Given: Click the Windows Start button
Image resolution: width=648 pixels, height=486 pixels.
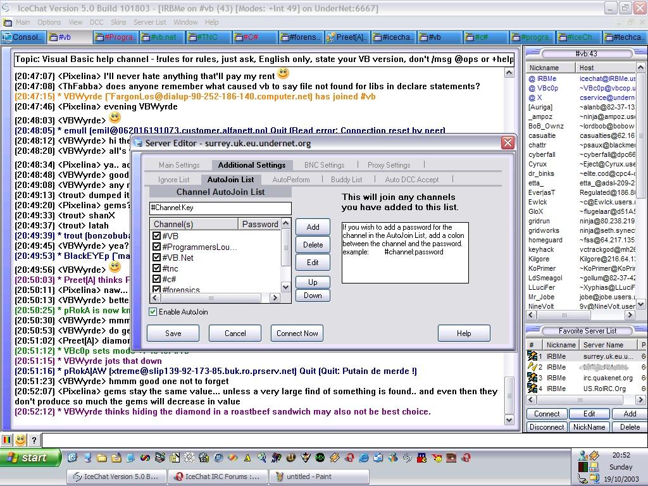Looking at the screenshot, I should click(x=31, y=458).
